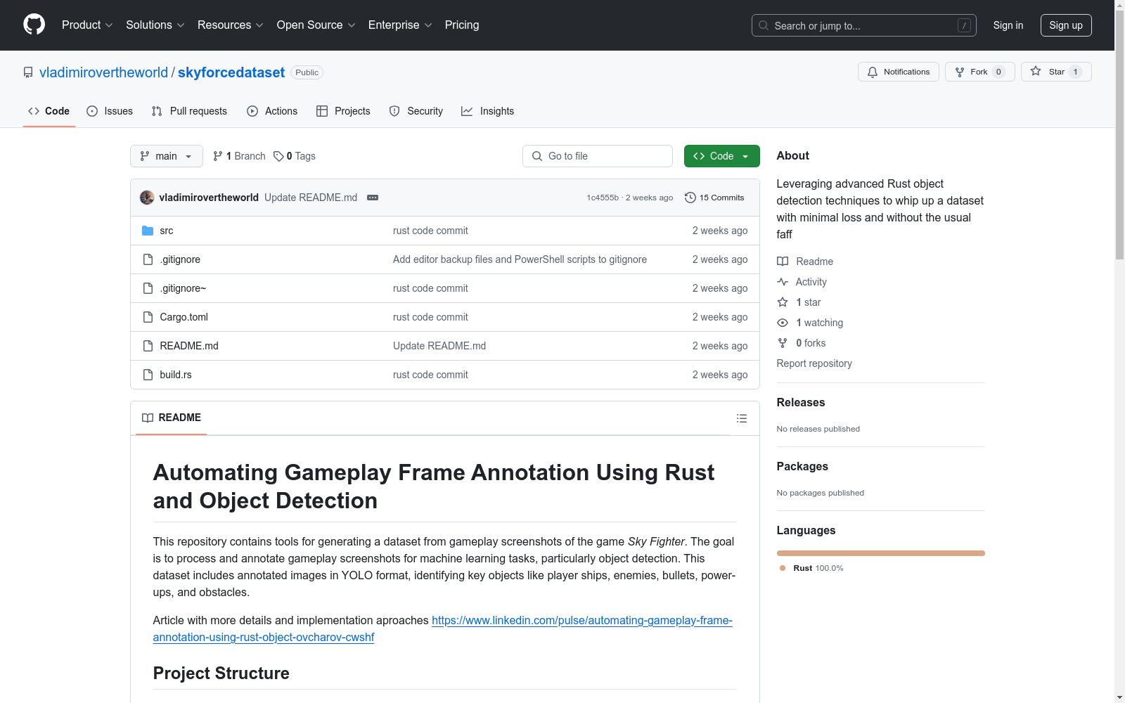The width and height of the screenshot is (1125, 703).
Task: Focus the Go to file input
Action: tap(598, 156)
